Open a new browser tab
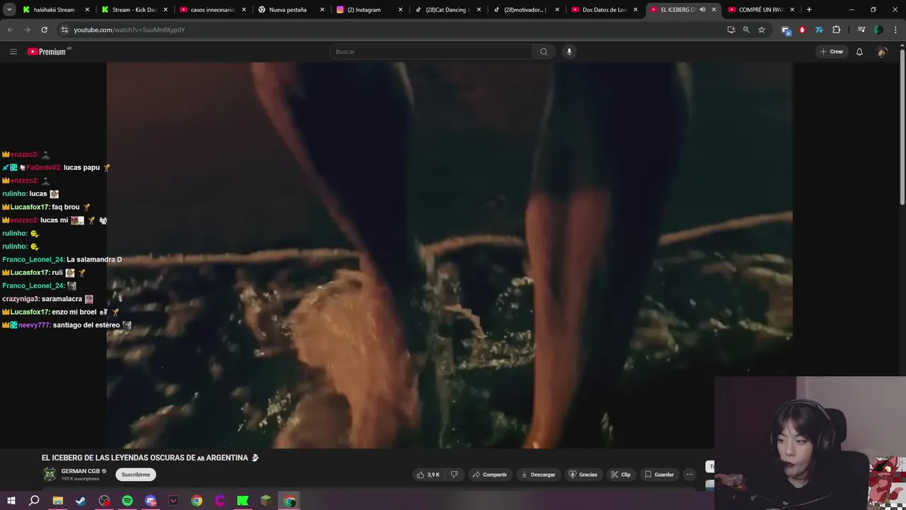The width and height of the screenshot is (906, 510). [x=809, y=10]
